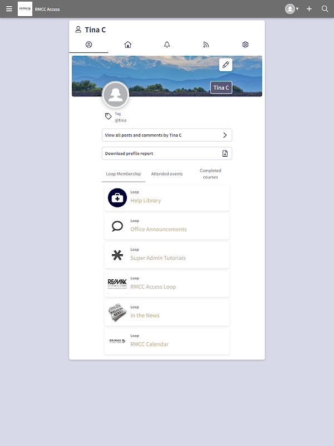Open the Help Library loop

167,198
